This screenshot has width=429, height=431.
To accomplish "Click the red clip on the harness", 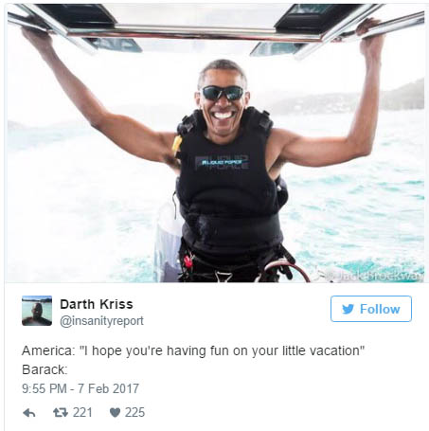I will click(x=188, y=261).
